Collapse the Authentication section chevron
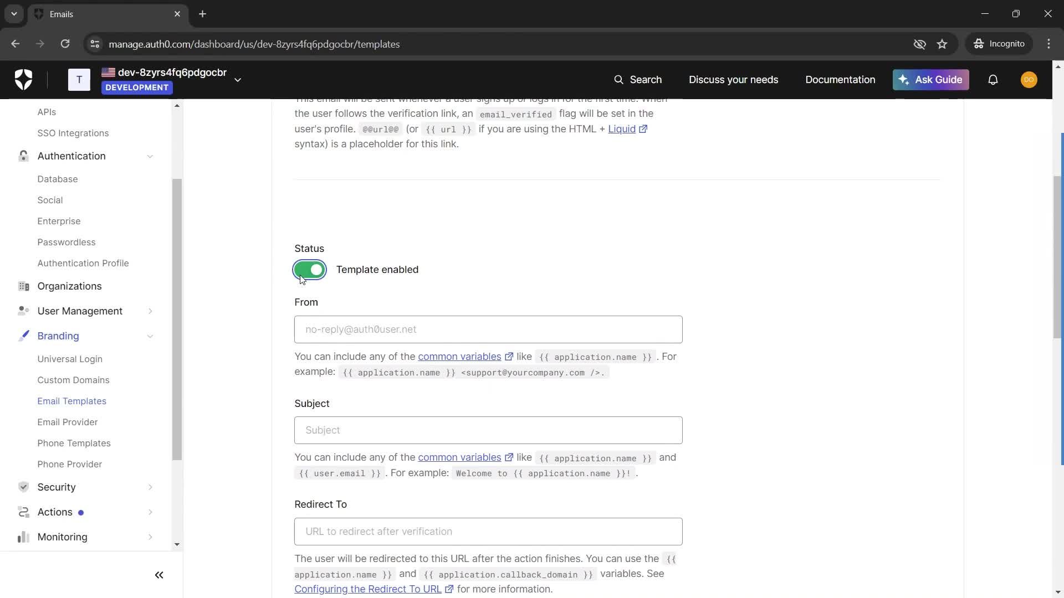The image size is (1064, 598). tap(150, 156)
